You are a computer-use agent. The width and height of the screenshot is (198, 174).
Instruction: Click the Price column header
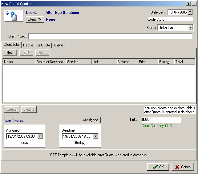tap(148, 62)
